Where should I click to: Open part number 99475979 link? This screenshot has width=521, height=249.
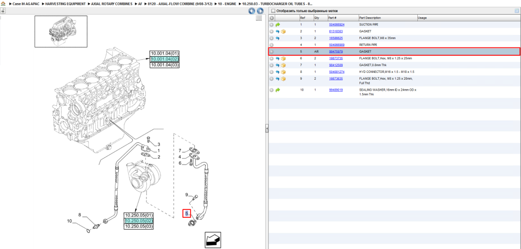pyautogui.click(x=336, y=52)
